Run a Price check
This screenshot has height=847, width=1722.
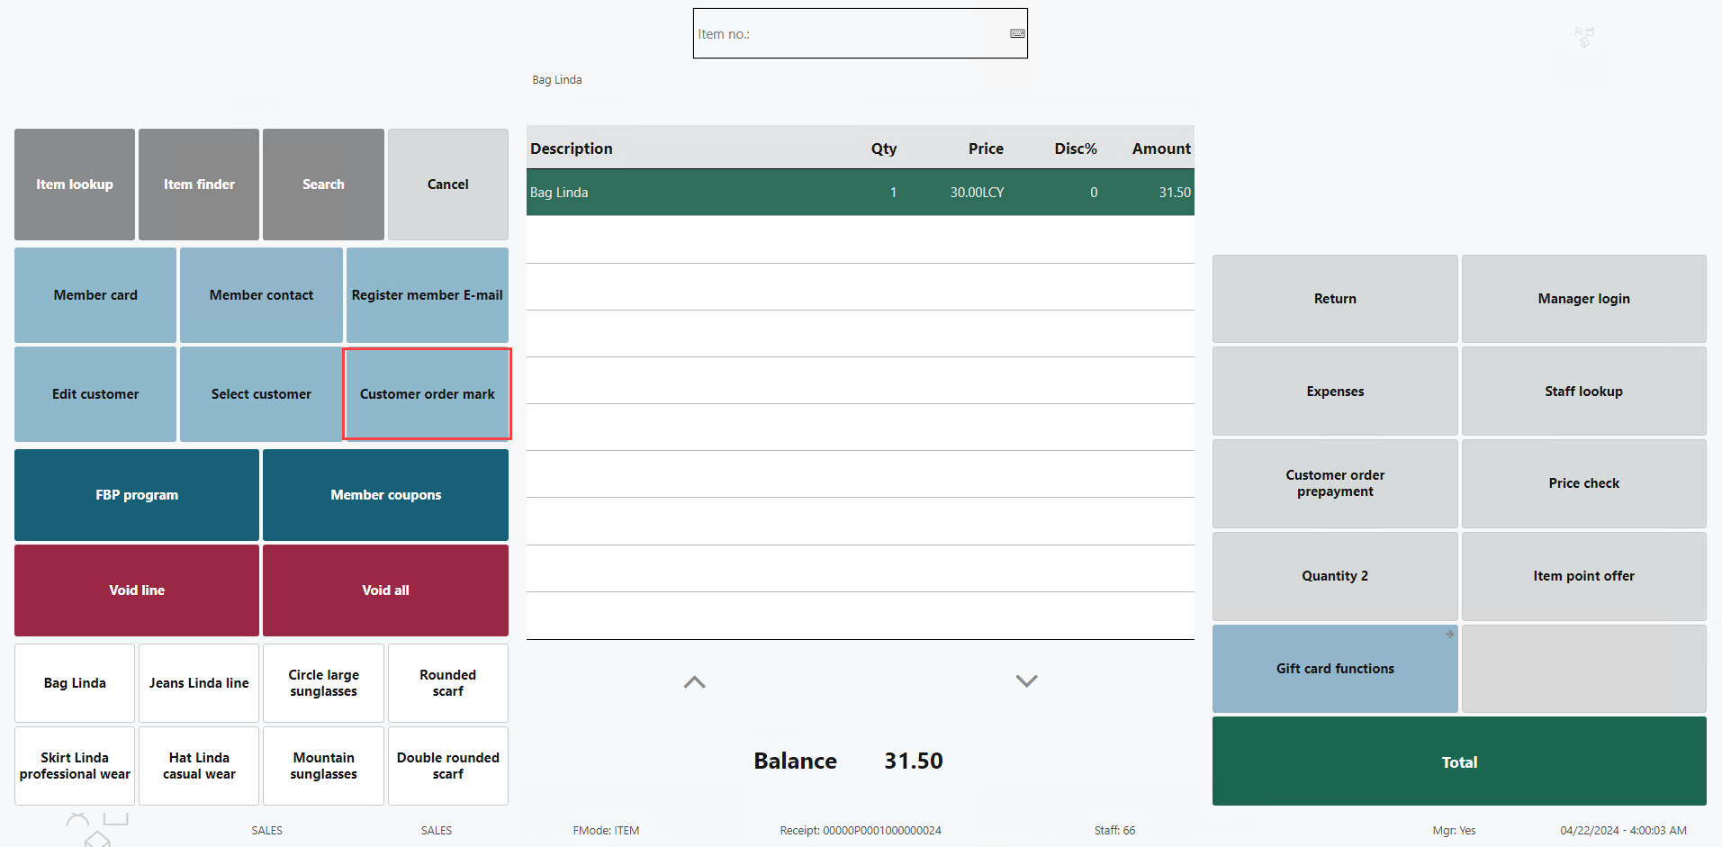[1583, 483]
